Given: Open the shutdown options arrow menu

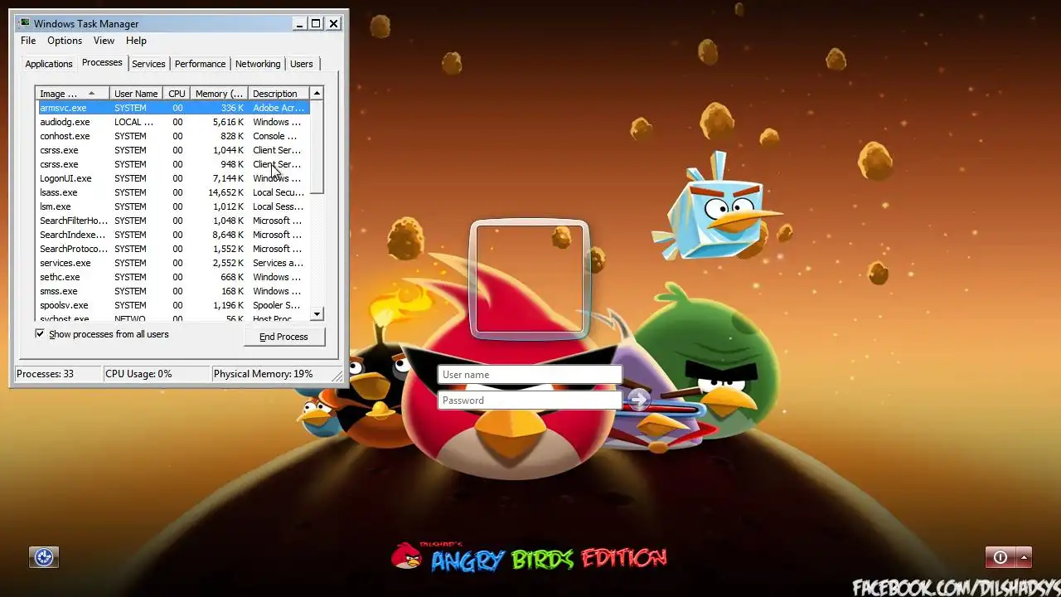Looking at the screenshot, I should [1024, 557].
